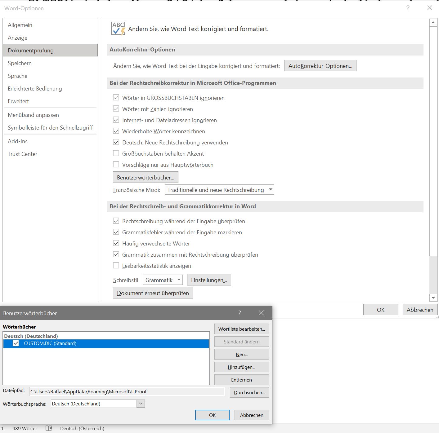Viewport: 439px width, 433px height.
Task: Open Erleichterte Bedienung category
Action: click(x=50, y=89)
